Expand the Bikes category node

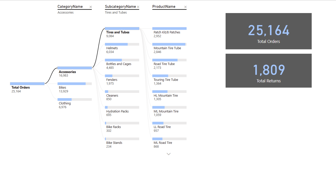coord(75,88)
